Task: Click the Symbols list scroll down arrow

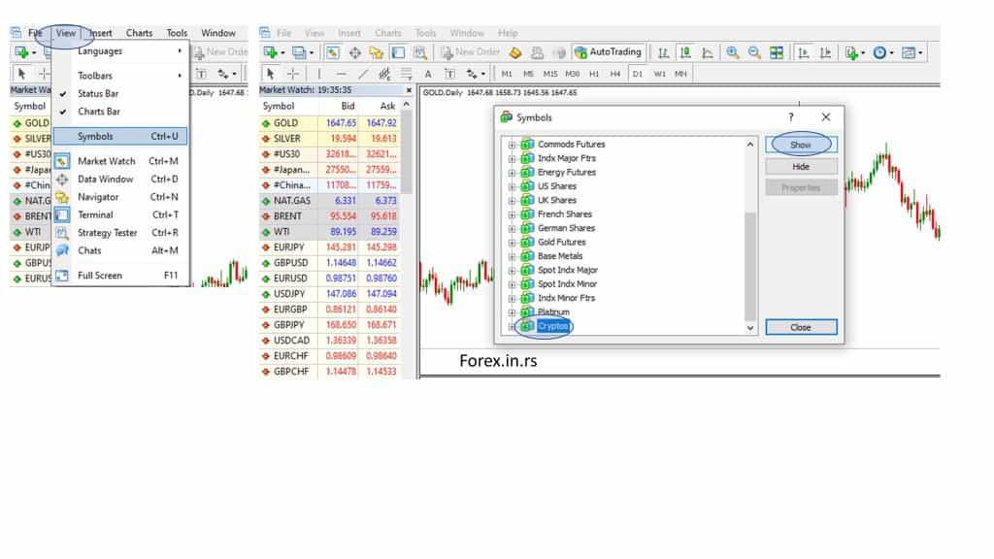Action: click(749, 328)
